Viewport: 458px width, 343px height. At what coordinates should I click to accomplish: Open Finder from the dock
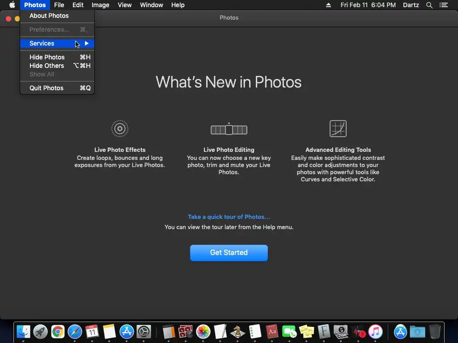pos(23,332)
